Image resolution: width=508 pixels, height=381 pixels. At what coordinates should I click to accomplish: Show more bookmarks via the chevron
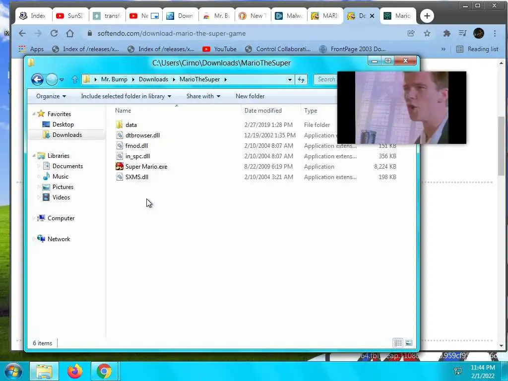click(443, 49)
